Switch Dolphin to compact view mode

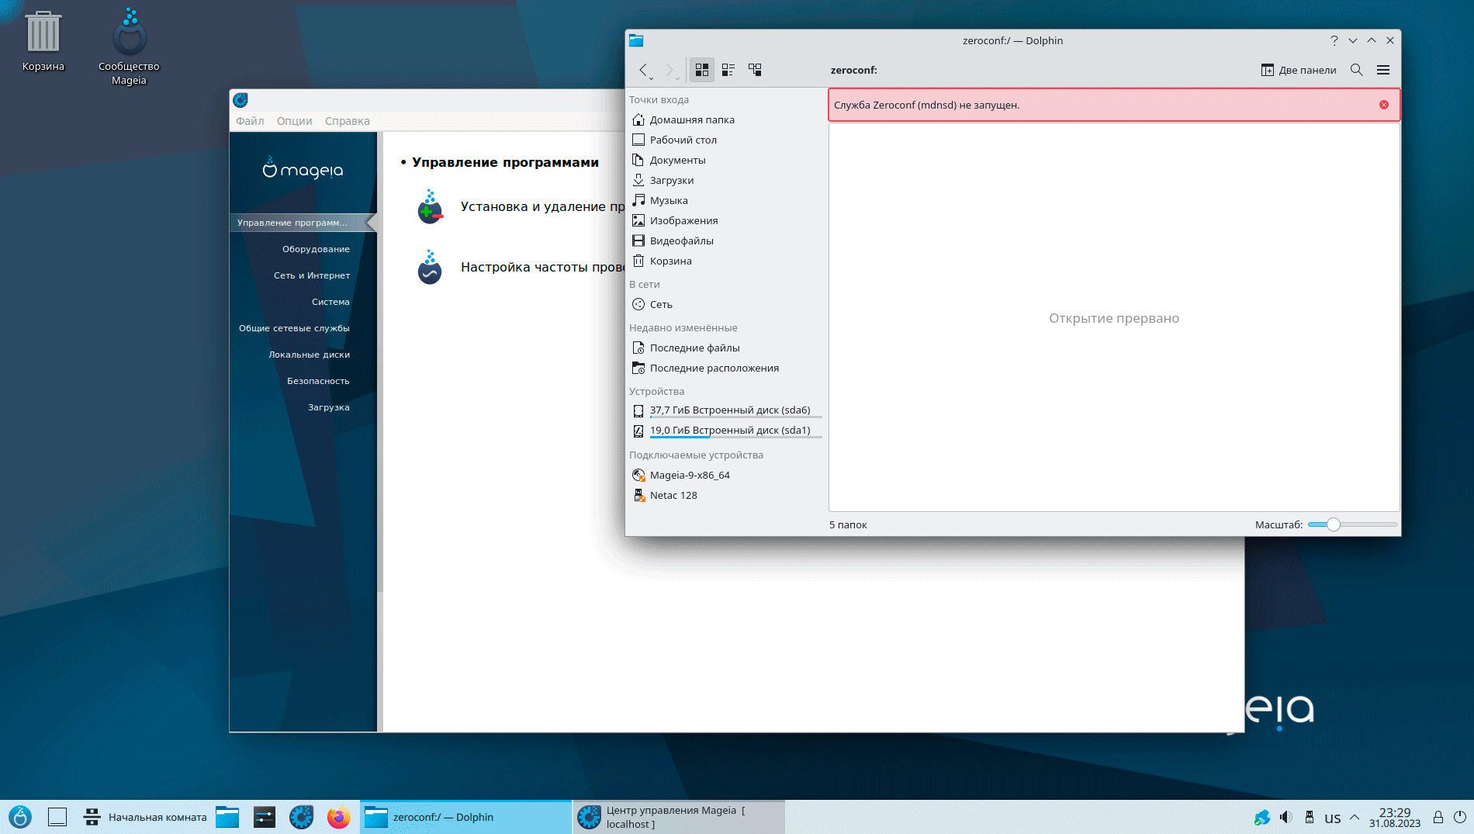point(728,70)
